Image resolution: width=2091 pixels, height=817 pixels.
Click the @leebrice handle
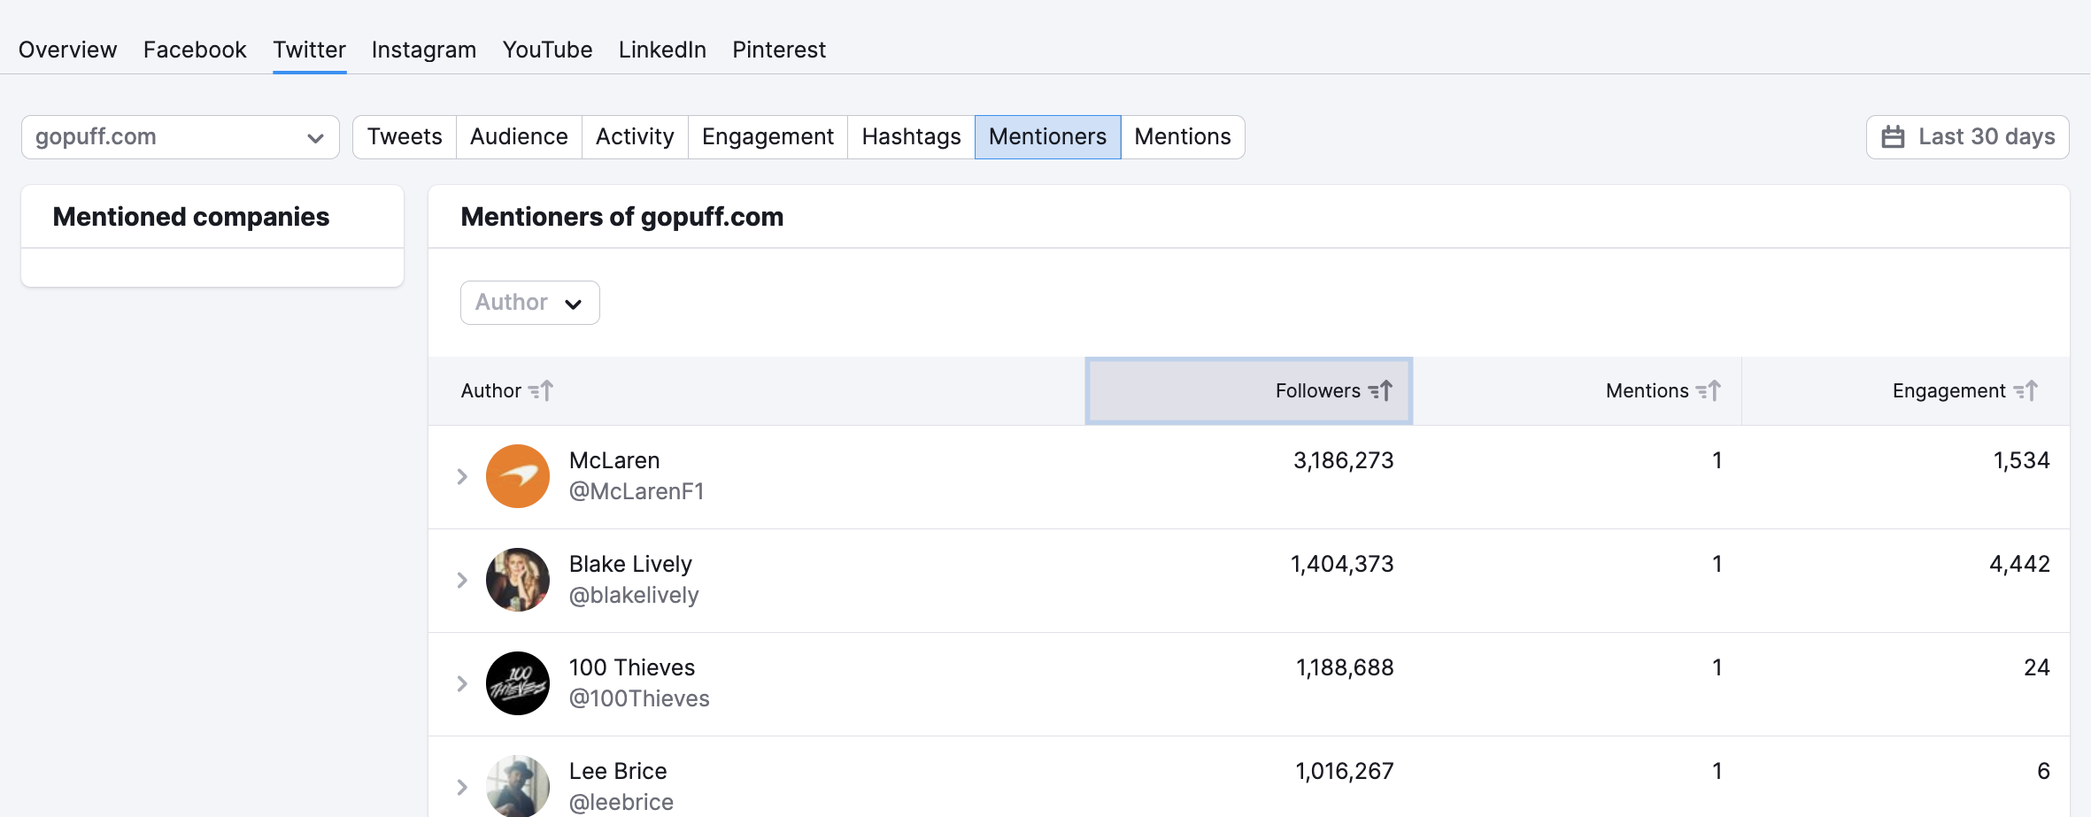pyautogui.click(x=621, y=802)
